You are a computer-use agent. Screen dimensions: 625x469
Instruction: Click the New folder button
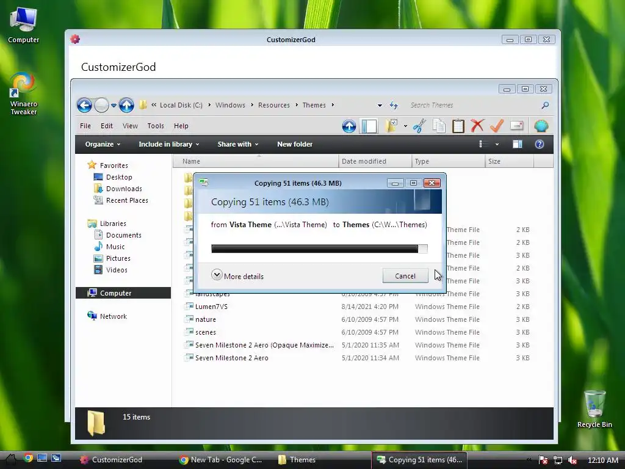tap(295, 144)
